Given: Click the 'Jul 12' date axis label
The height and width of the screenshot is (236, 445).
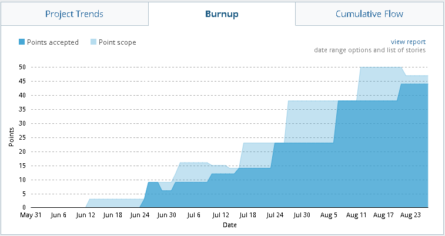Looking at the screenshot, I should 220,215.
